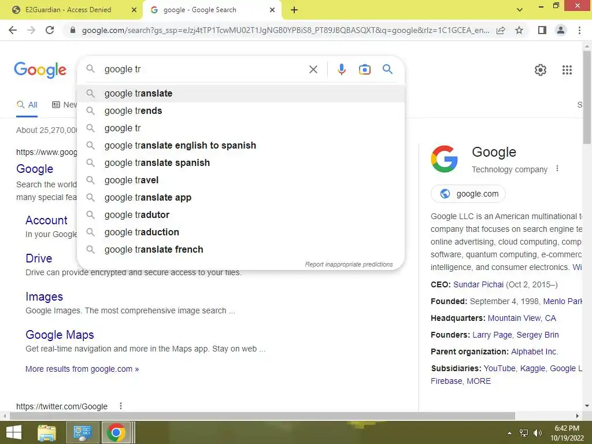
Task: Open the Sundar Pichai link
Action: coord(478,284)
